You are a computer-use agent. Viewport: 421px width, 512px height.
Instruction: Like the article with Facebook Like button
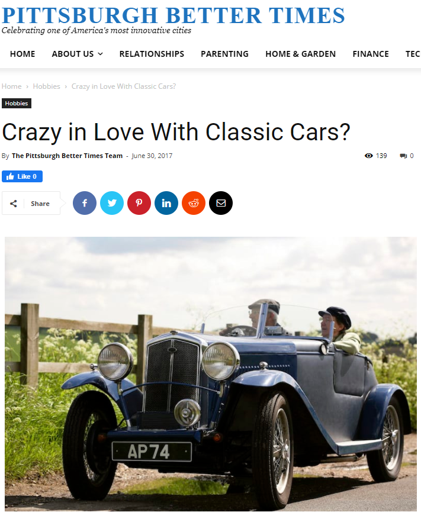(x=23, y=176)
